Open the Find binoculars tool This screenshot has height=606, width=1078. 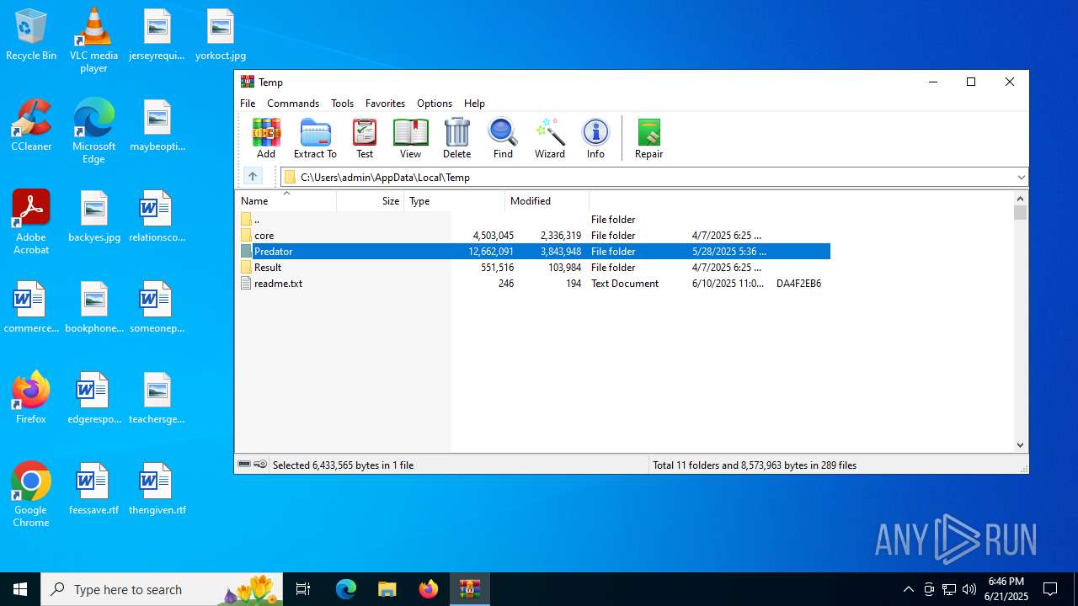click(x=503, y=138)
